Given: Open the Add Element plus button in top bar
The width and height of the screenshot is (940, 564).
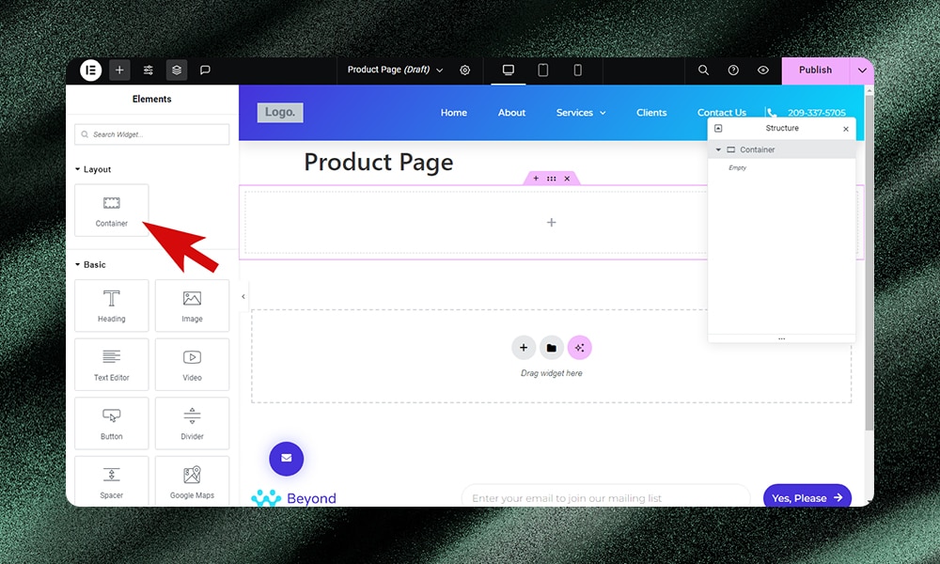Looking at the screenshot, I should [x=119, y=70].
